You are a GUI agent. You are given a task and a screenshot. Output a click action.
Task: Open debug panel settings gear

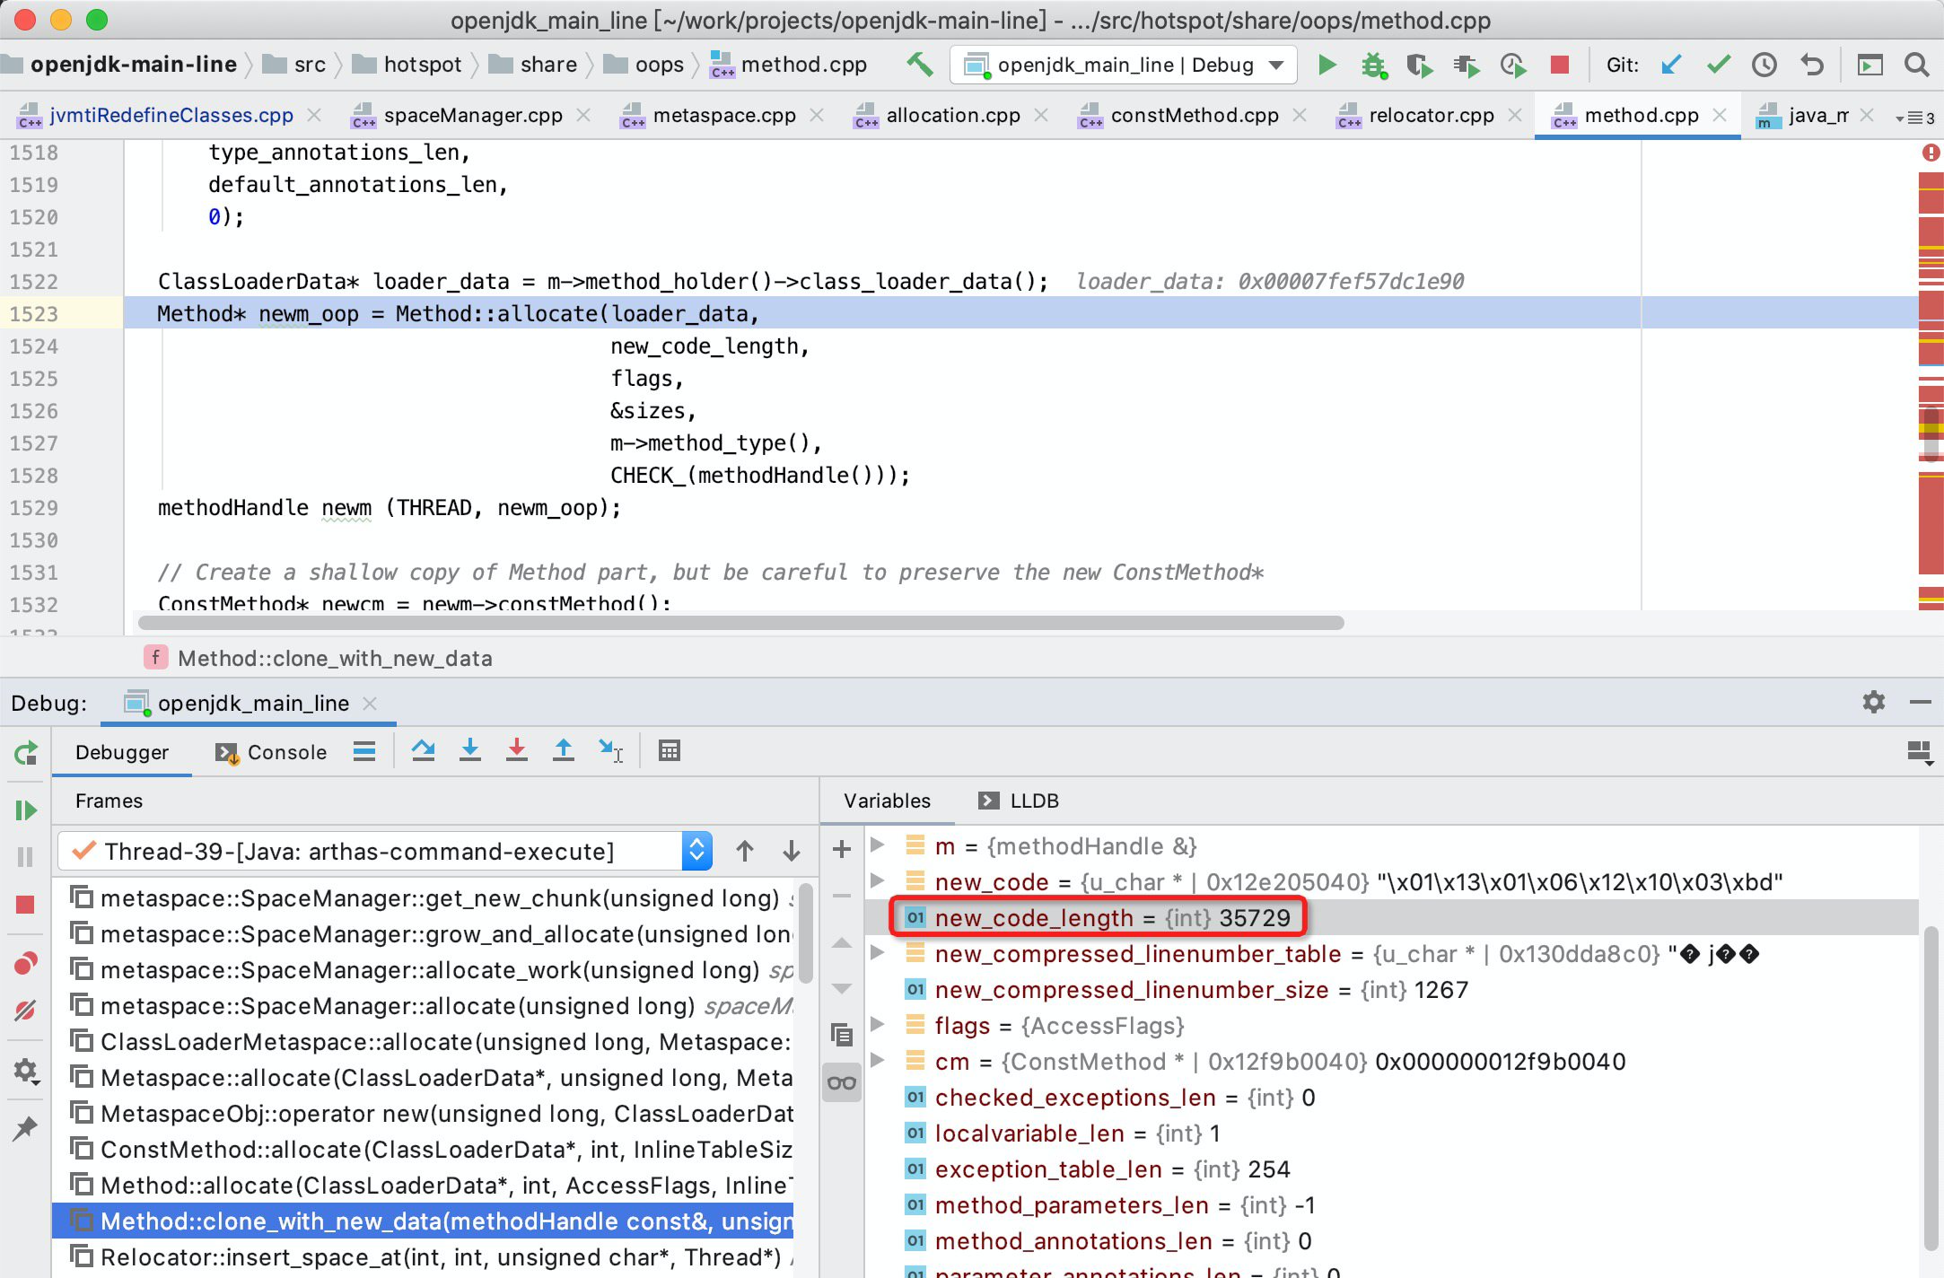click(x=1874, y=702)
